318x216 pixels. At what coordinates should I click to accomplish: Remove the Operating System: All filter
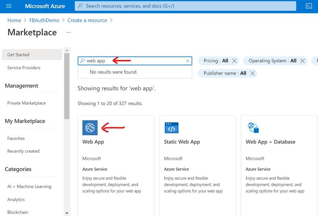[303, 61]
